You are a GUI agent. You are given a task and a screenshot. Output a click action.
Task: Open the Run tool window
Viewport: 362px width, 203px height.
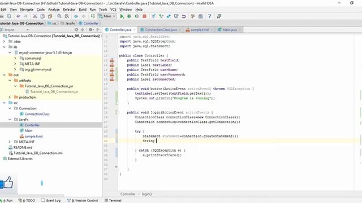pyautogui.click(x=7, y=201)
